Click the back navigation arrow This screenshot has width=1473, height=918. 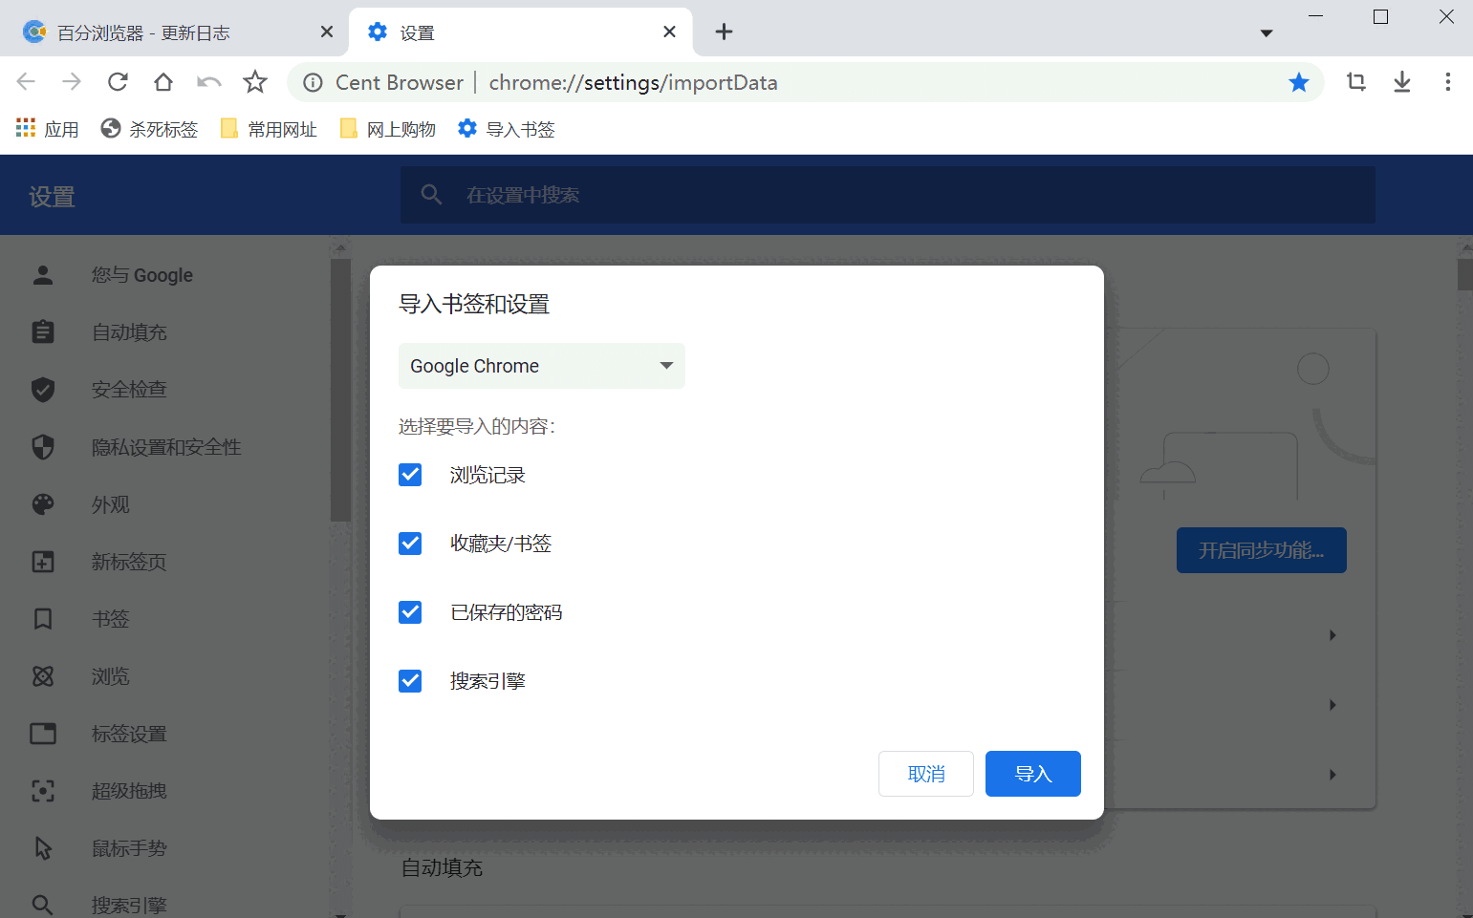(26, 82)
